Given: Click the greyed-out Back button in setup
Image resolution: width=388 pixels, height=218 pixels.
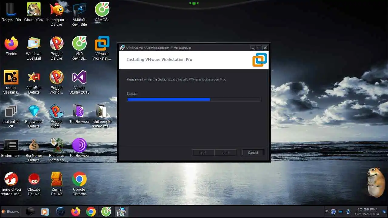Looking at the screenshot, I should 203,153.
